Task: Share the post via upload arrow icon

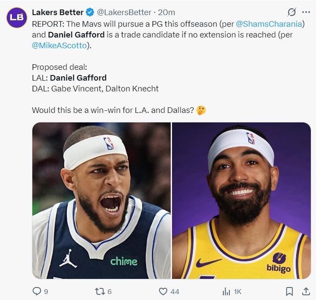Action: coord(305,291)
